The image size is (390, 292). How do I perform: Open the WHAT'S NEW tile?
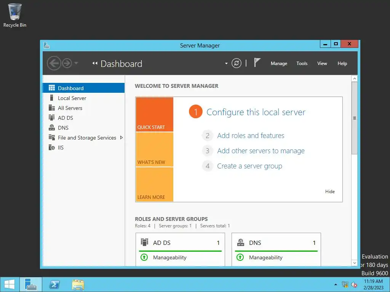click(x=155, y=149)
